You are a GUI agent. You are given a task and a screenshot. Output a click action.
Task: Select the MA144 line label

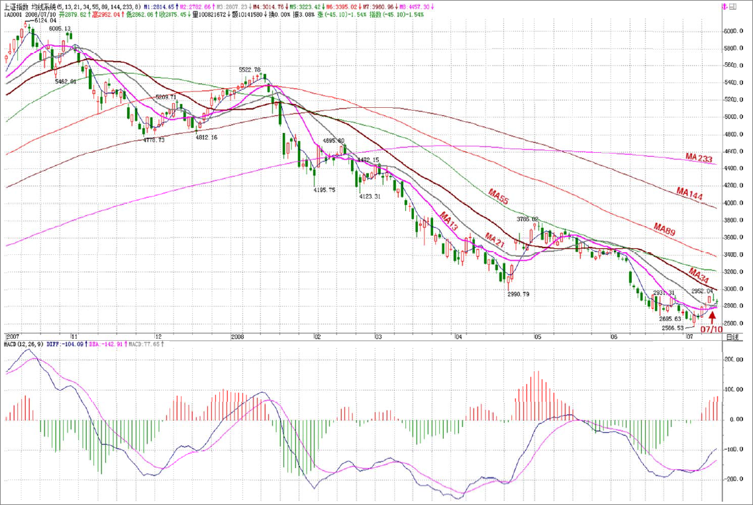click(x=692, y=191)
